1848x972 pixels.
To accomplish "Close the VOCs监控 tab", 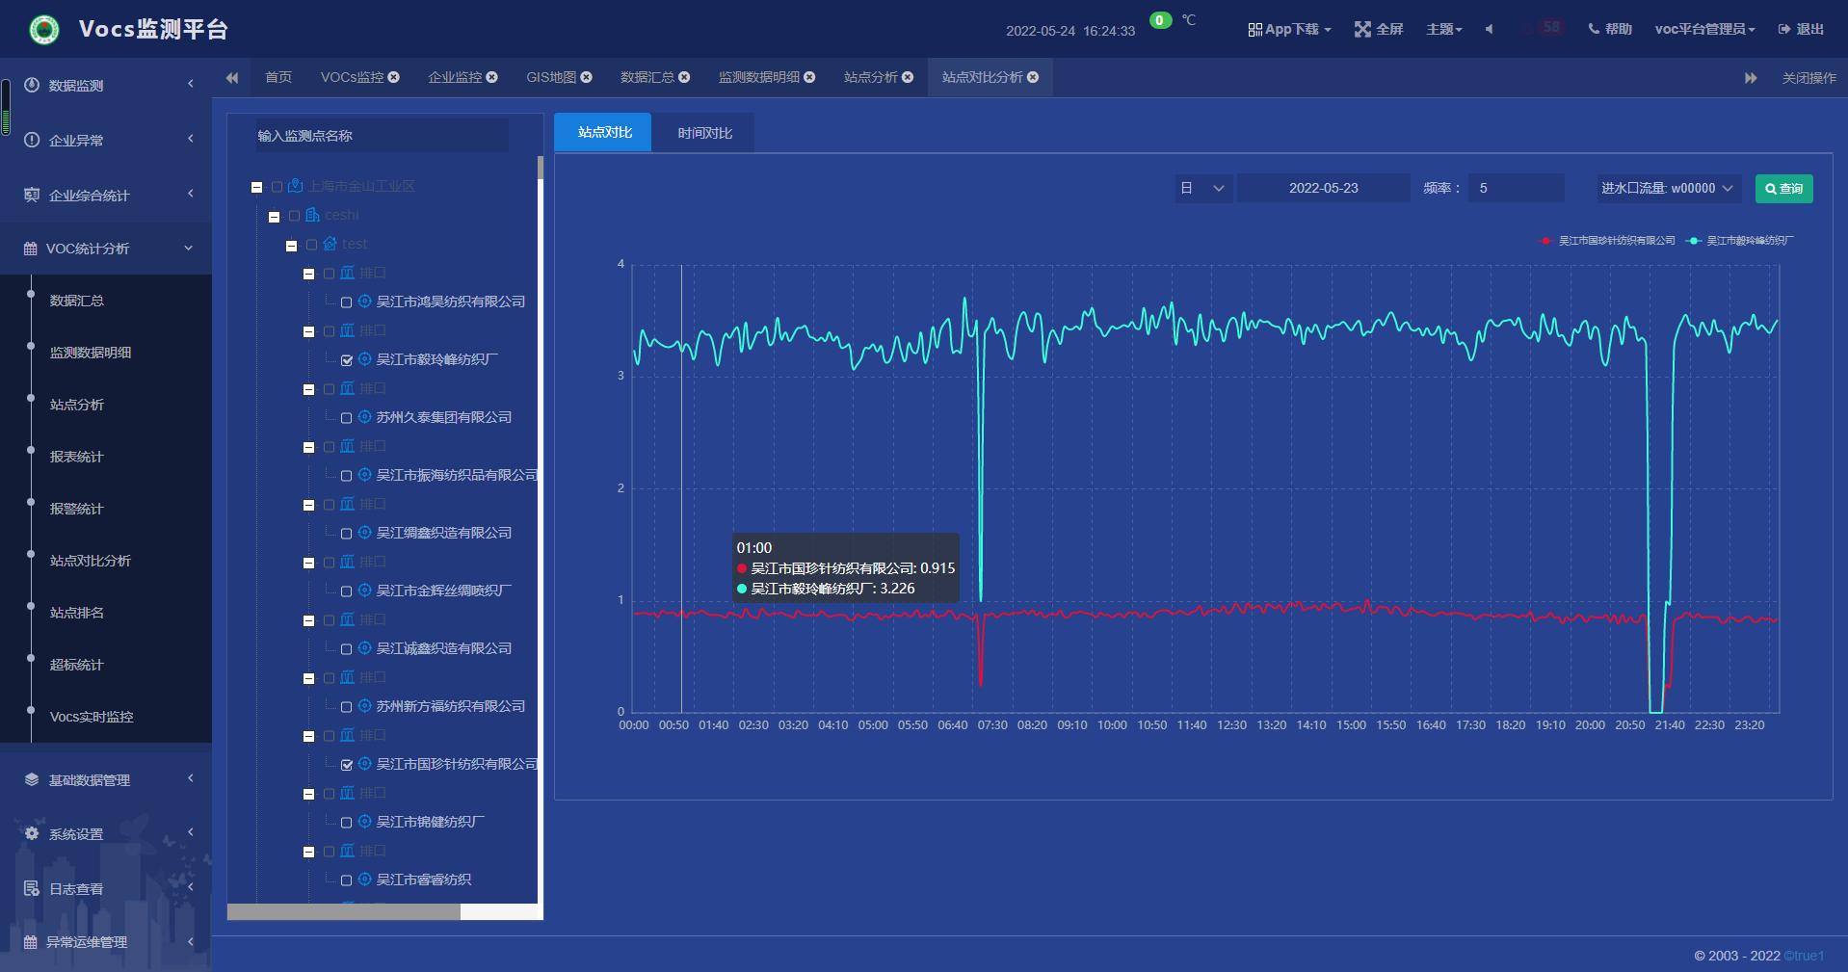I will 394,77.
